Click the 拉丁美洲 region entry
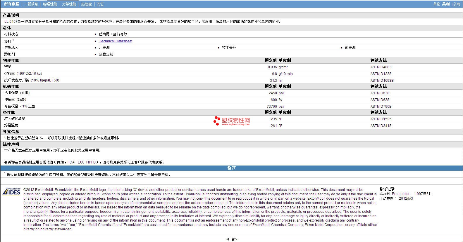This screenshot has height=242, width=463. (x=229, y=48)
